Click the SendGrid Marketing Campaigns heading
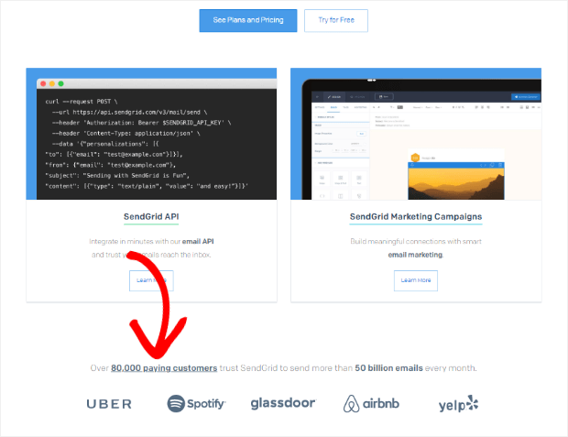 416,217
